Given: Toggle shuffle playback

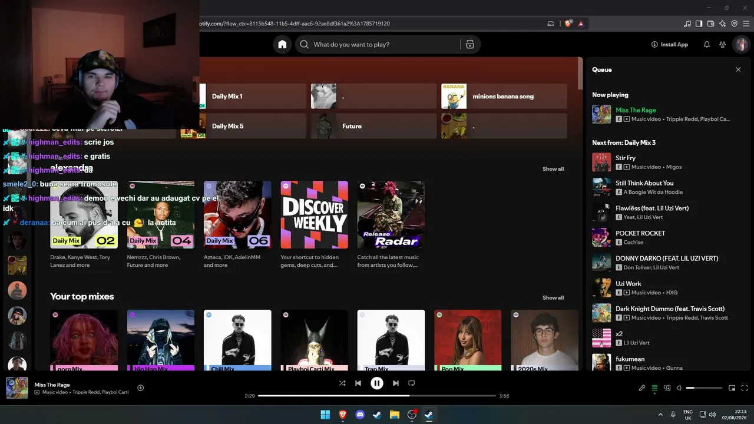Looking at the screenshot, I should tap(342, 383).
